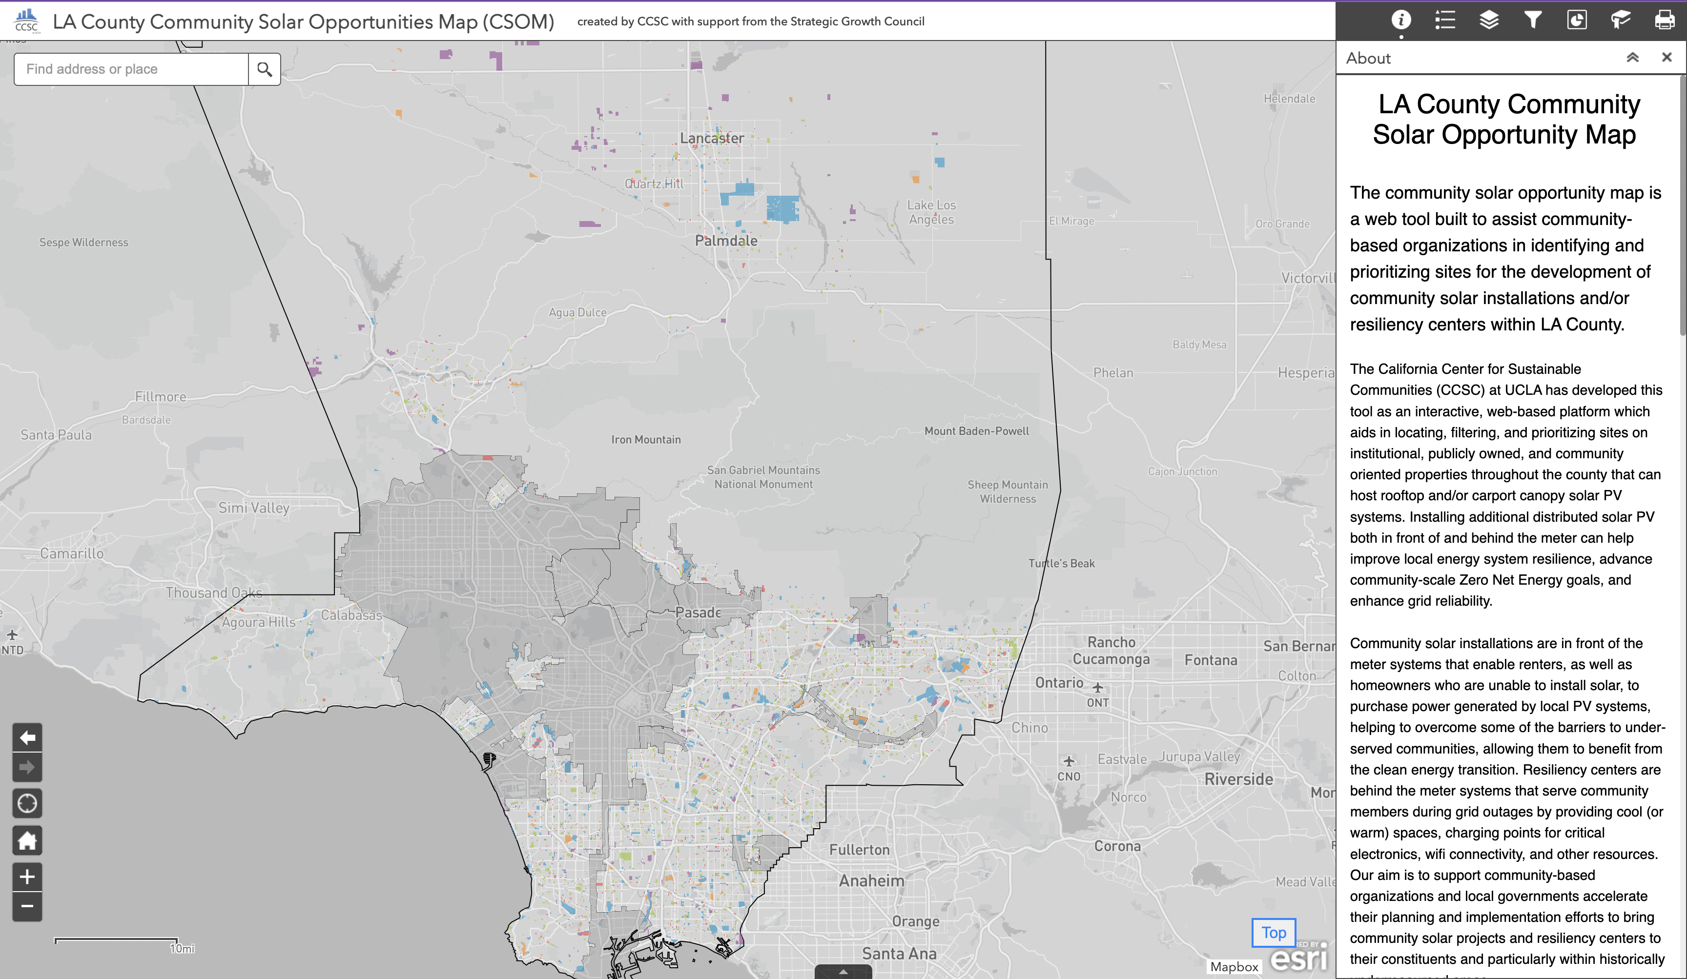Click the search magnifier button
Image resolution: width=1687 pixels, height=979 pixels.
click(x=265, y=69)
